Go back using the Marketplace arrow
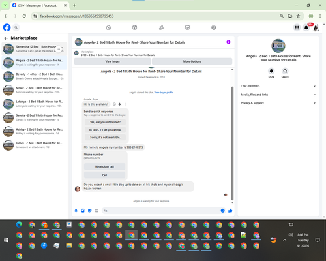 point(6,38)
